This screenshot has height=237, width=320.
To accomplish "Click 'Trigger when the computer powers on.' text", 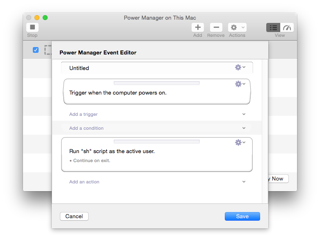I will click(118, 93).
